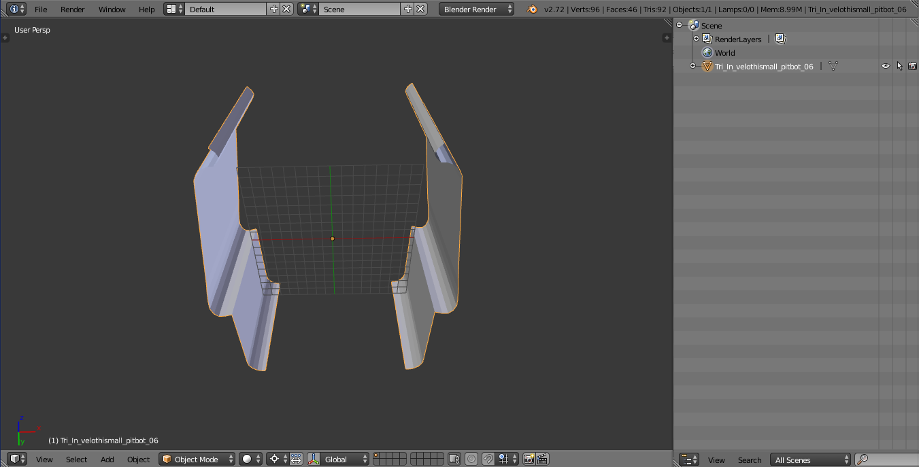This screenshot has width=919, height=467.
Task: Toggle proportional editing circle icon
Action: tap(471, 459)
